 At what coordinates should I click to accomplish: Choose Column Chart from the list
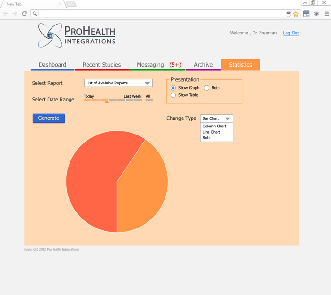pos(214,126)
